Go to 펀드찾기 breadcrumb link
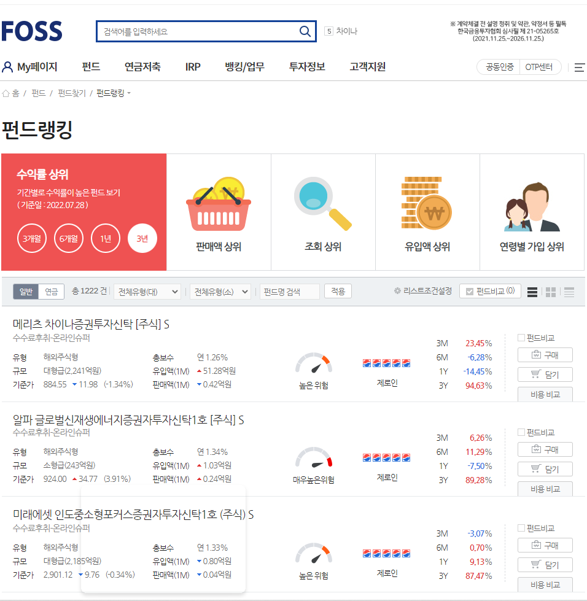Viewport: 587px width, 601px height. [x=72, y=93]
